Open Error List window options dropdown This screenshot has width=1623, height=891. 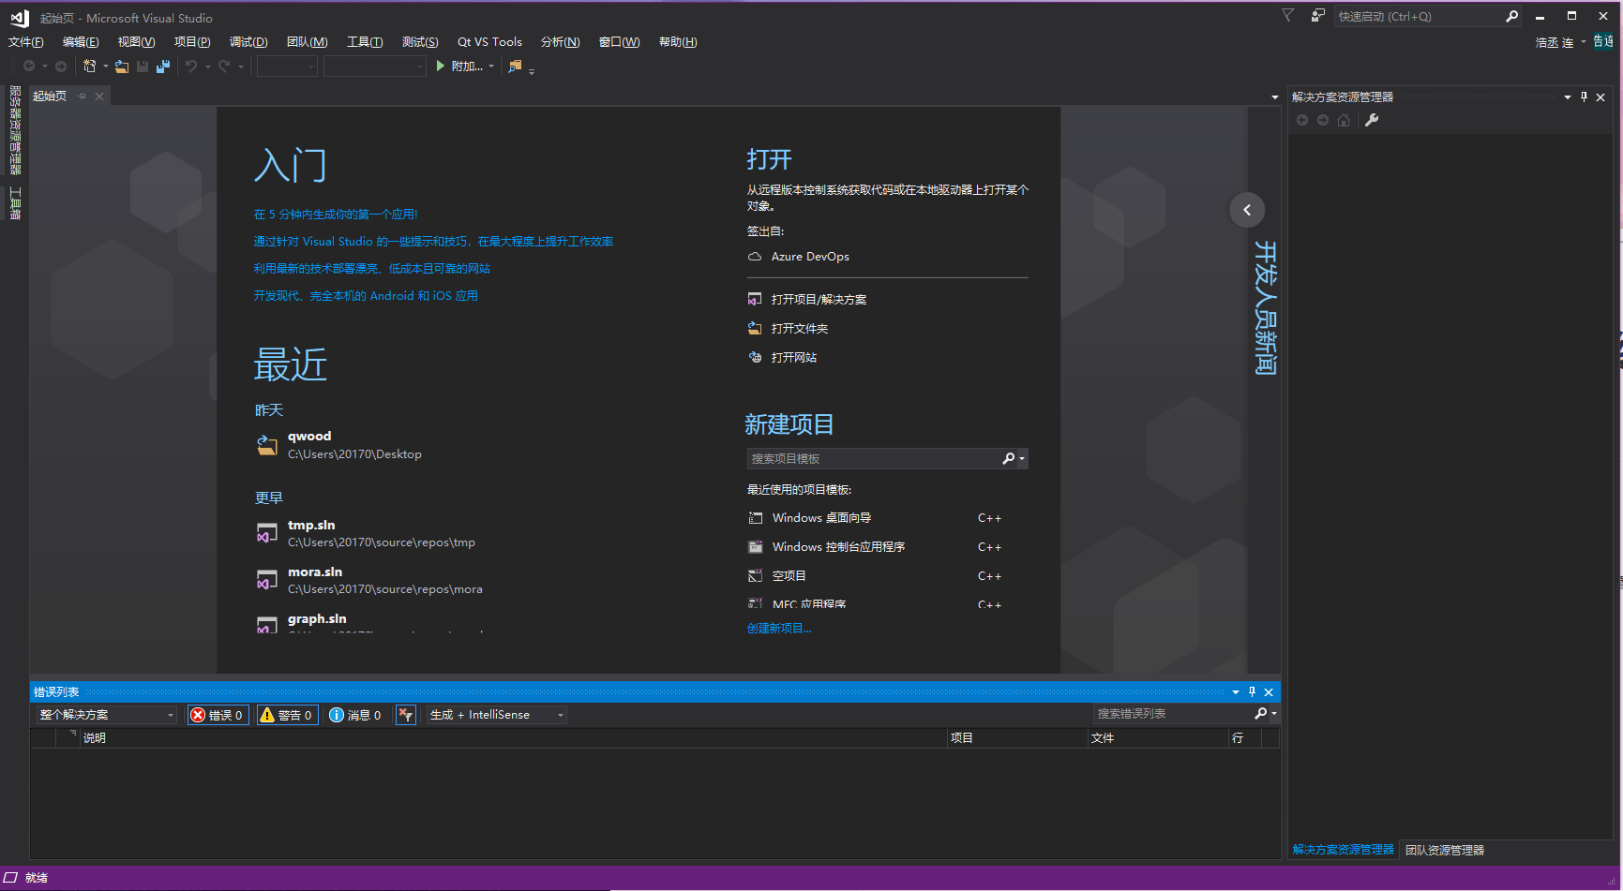pyautogui.click(x=1235, y=692)
